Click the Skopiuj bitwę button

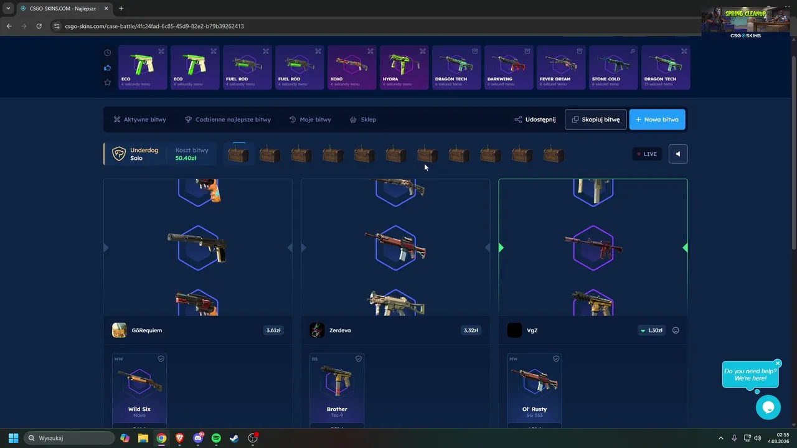596,119
